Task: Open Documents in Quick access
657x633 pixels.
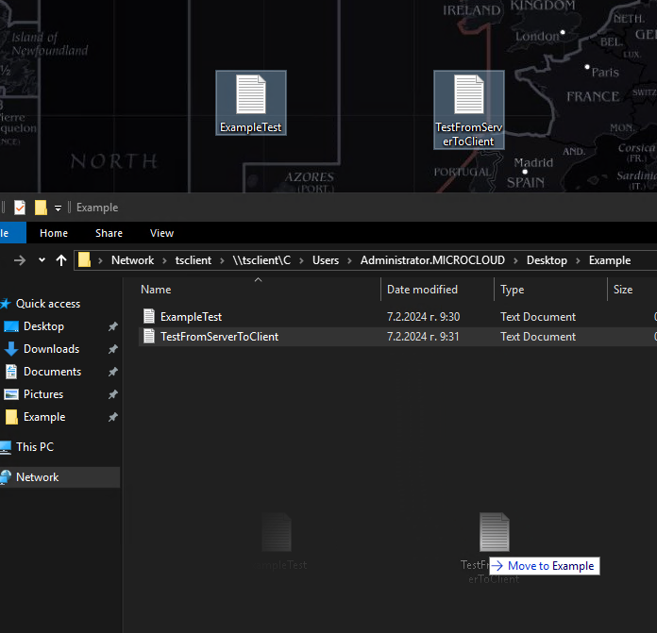Action: pyautogui.click(x=52, y=372)
